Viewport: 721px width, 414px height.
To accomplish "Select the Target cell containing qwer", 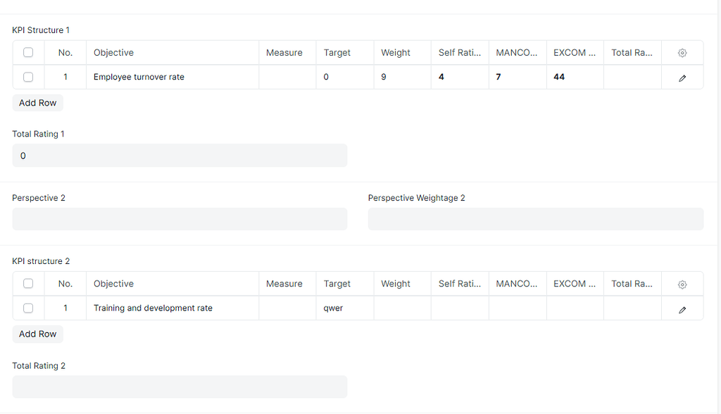I will click(x=344, y=308).
